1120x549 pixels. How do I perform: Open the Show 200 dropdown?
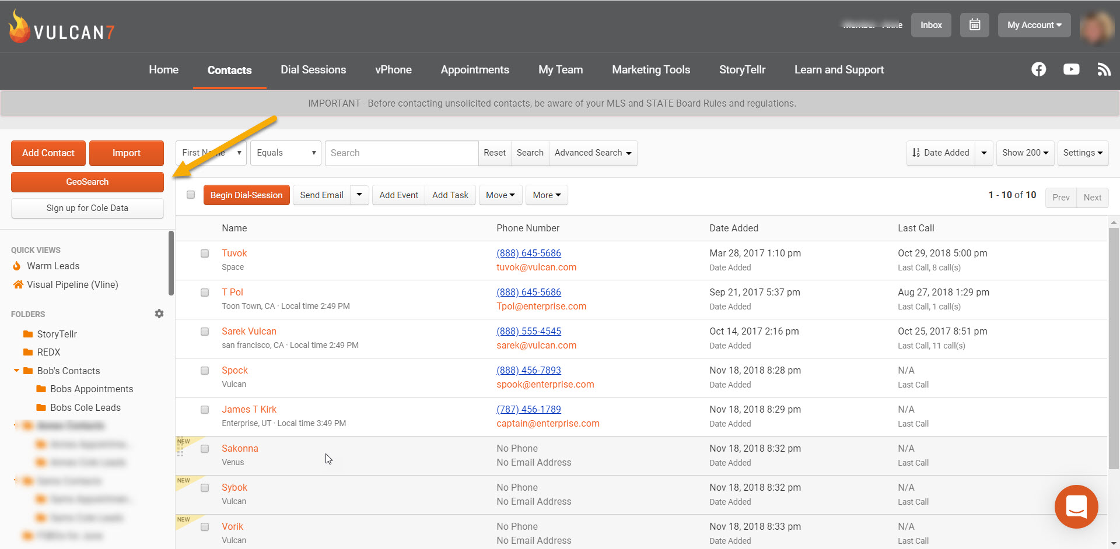1025,153
